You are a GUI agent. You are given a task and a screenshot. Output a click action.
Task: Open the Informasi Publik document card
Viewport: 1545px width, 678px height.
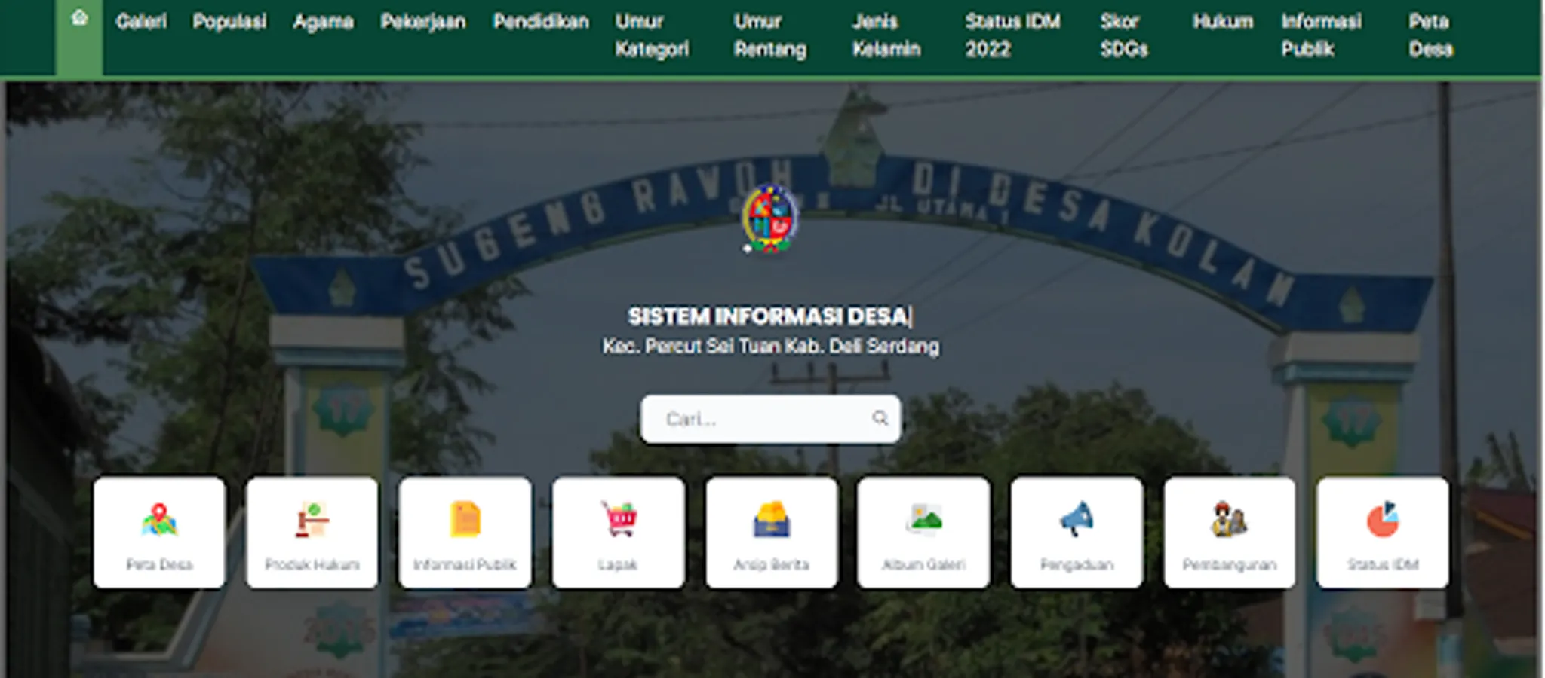[465, 532]
